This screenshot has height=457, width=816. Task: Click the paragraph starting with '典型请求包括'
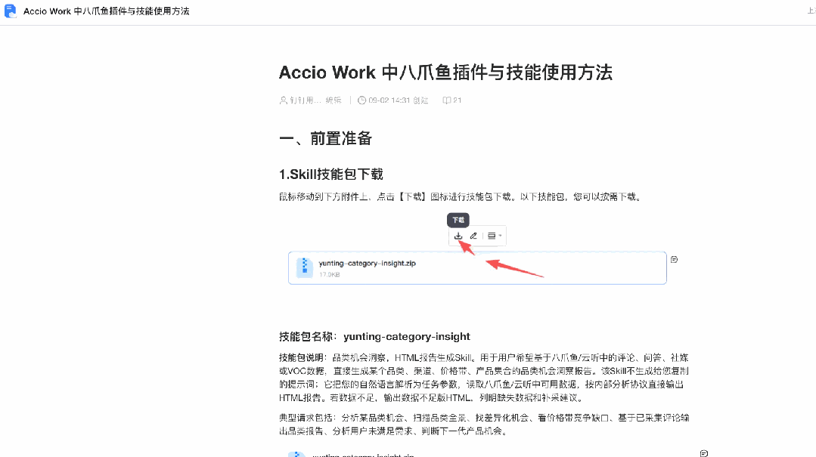pos(484,425)
